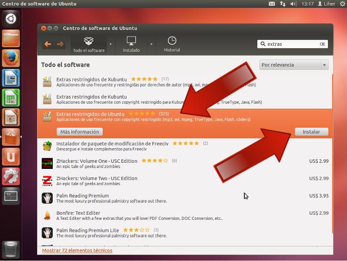Open the Files manager from the launcher
Image resolution: width=347 pixels, height=261 pixels.
(11, 38)
